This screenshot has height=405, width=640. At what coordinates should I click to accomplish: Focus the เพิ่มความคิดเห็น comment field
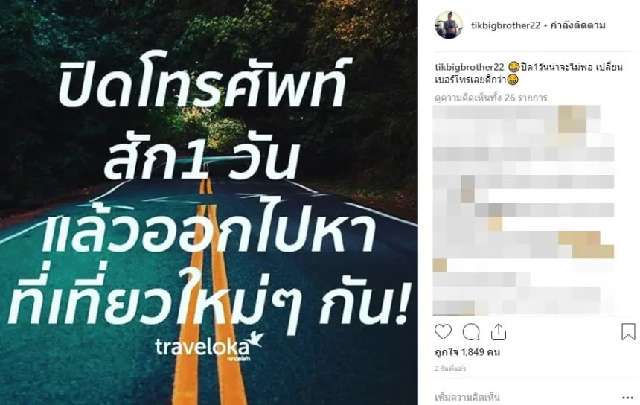[525, 397]
